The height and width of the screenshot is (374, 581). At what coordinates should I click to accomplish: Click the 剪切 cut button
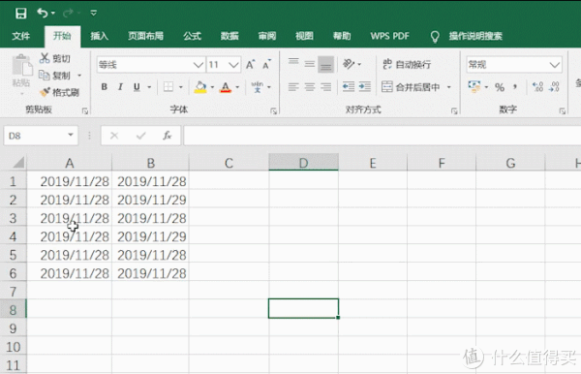click(x=55, y=58)
